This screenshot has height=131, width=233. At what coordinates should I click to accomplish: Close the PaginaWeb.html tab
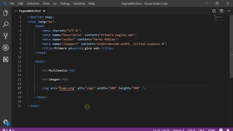pyautogui.click(x=44, y=11)
